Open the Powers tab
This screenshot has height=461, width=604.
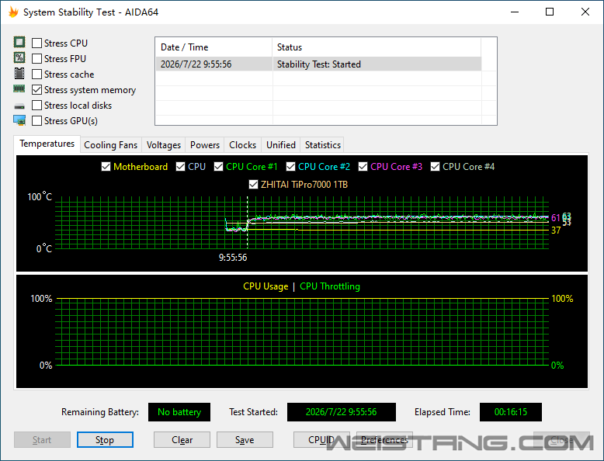tap(204, 145)
